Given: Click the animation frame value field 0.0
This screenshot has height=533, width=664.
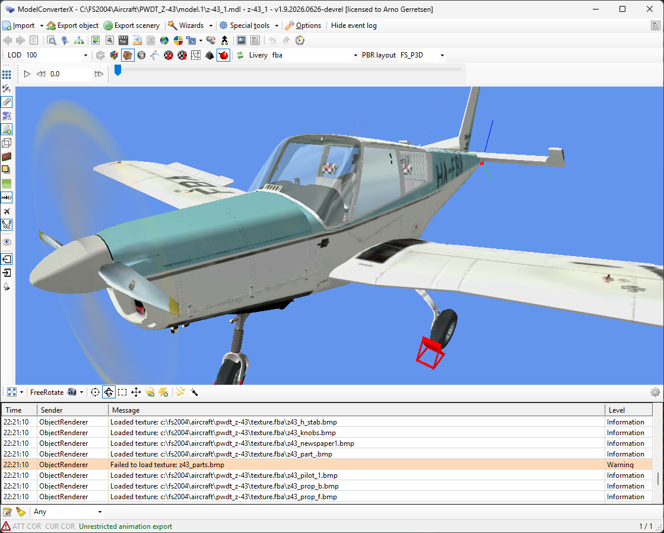Looking at the screenshot, I should tap(69, 74).
